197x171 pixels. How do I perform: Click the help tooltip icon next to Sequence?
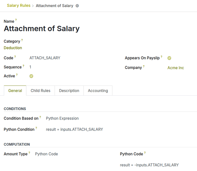[23, 66]
